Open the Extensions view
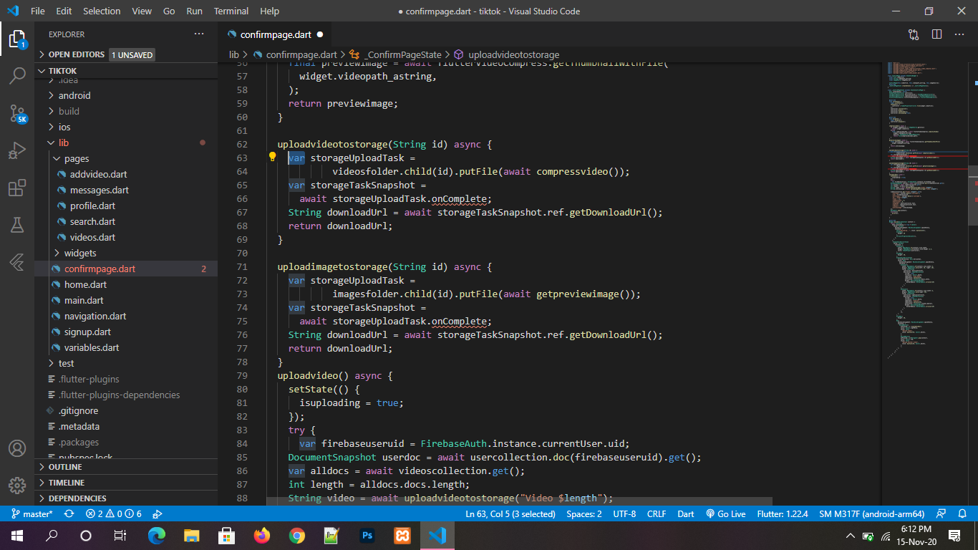Viewport: 978px width, 550px height. click(17, 188)
